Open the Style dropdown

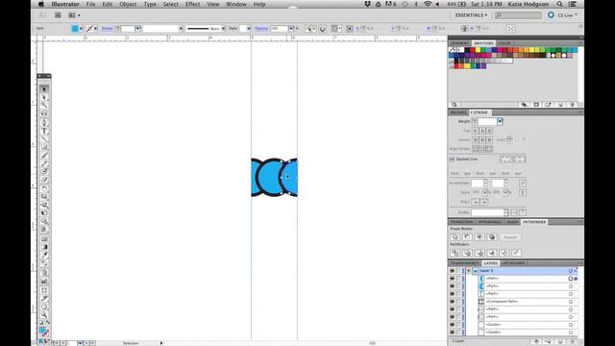coord(249,29)
